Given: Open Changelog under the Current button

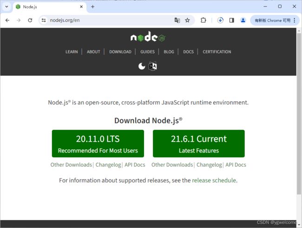Looking at the screenshot, I should pos(209,165).
